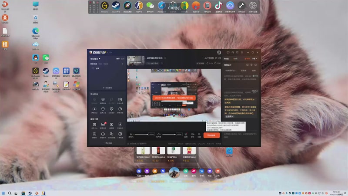Open the rocket accelerator icon in dock
The image size is (348, 196).
(x=127, y=6)
